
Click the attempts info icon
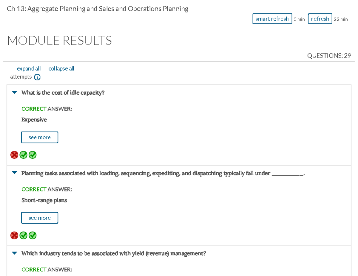(37, 77)
